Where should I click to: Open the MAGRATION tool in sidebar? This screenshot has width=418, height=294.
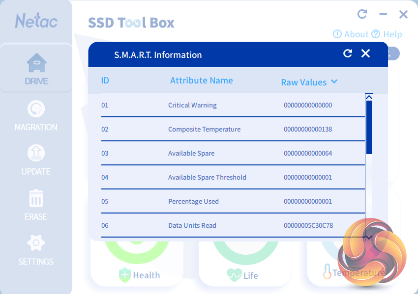click(36, 116)
